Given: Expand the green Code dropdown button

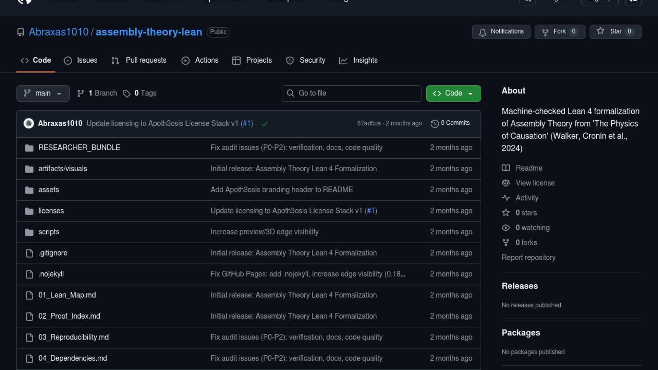Looking at the screenshot, I should click(x=453, y=93).
